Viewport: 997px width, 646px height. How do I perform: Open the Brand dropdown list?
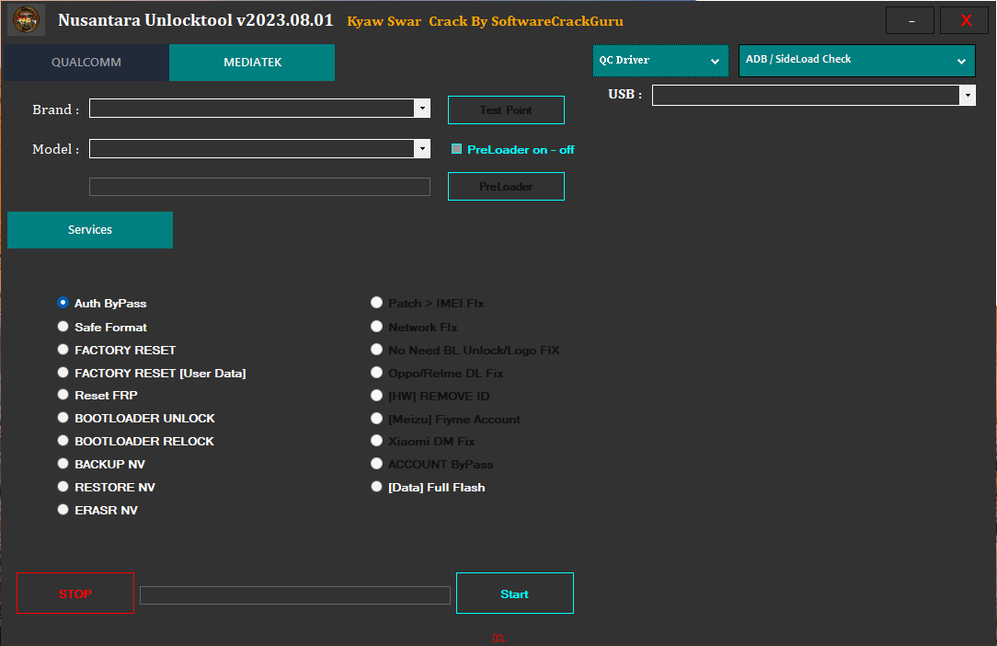tap(422, 108)
